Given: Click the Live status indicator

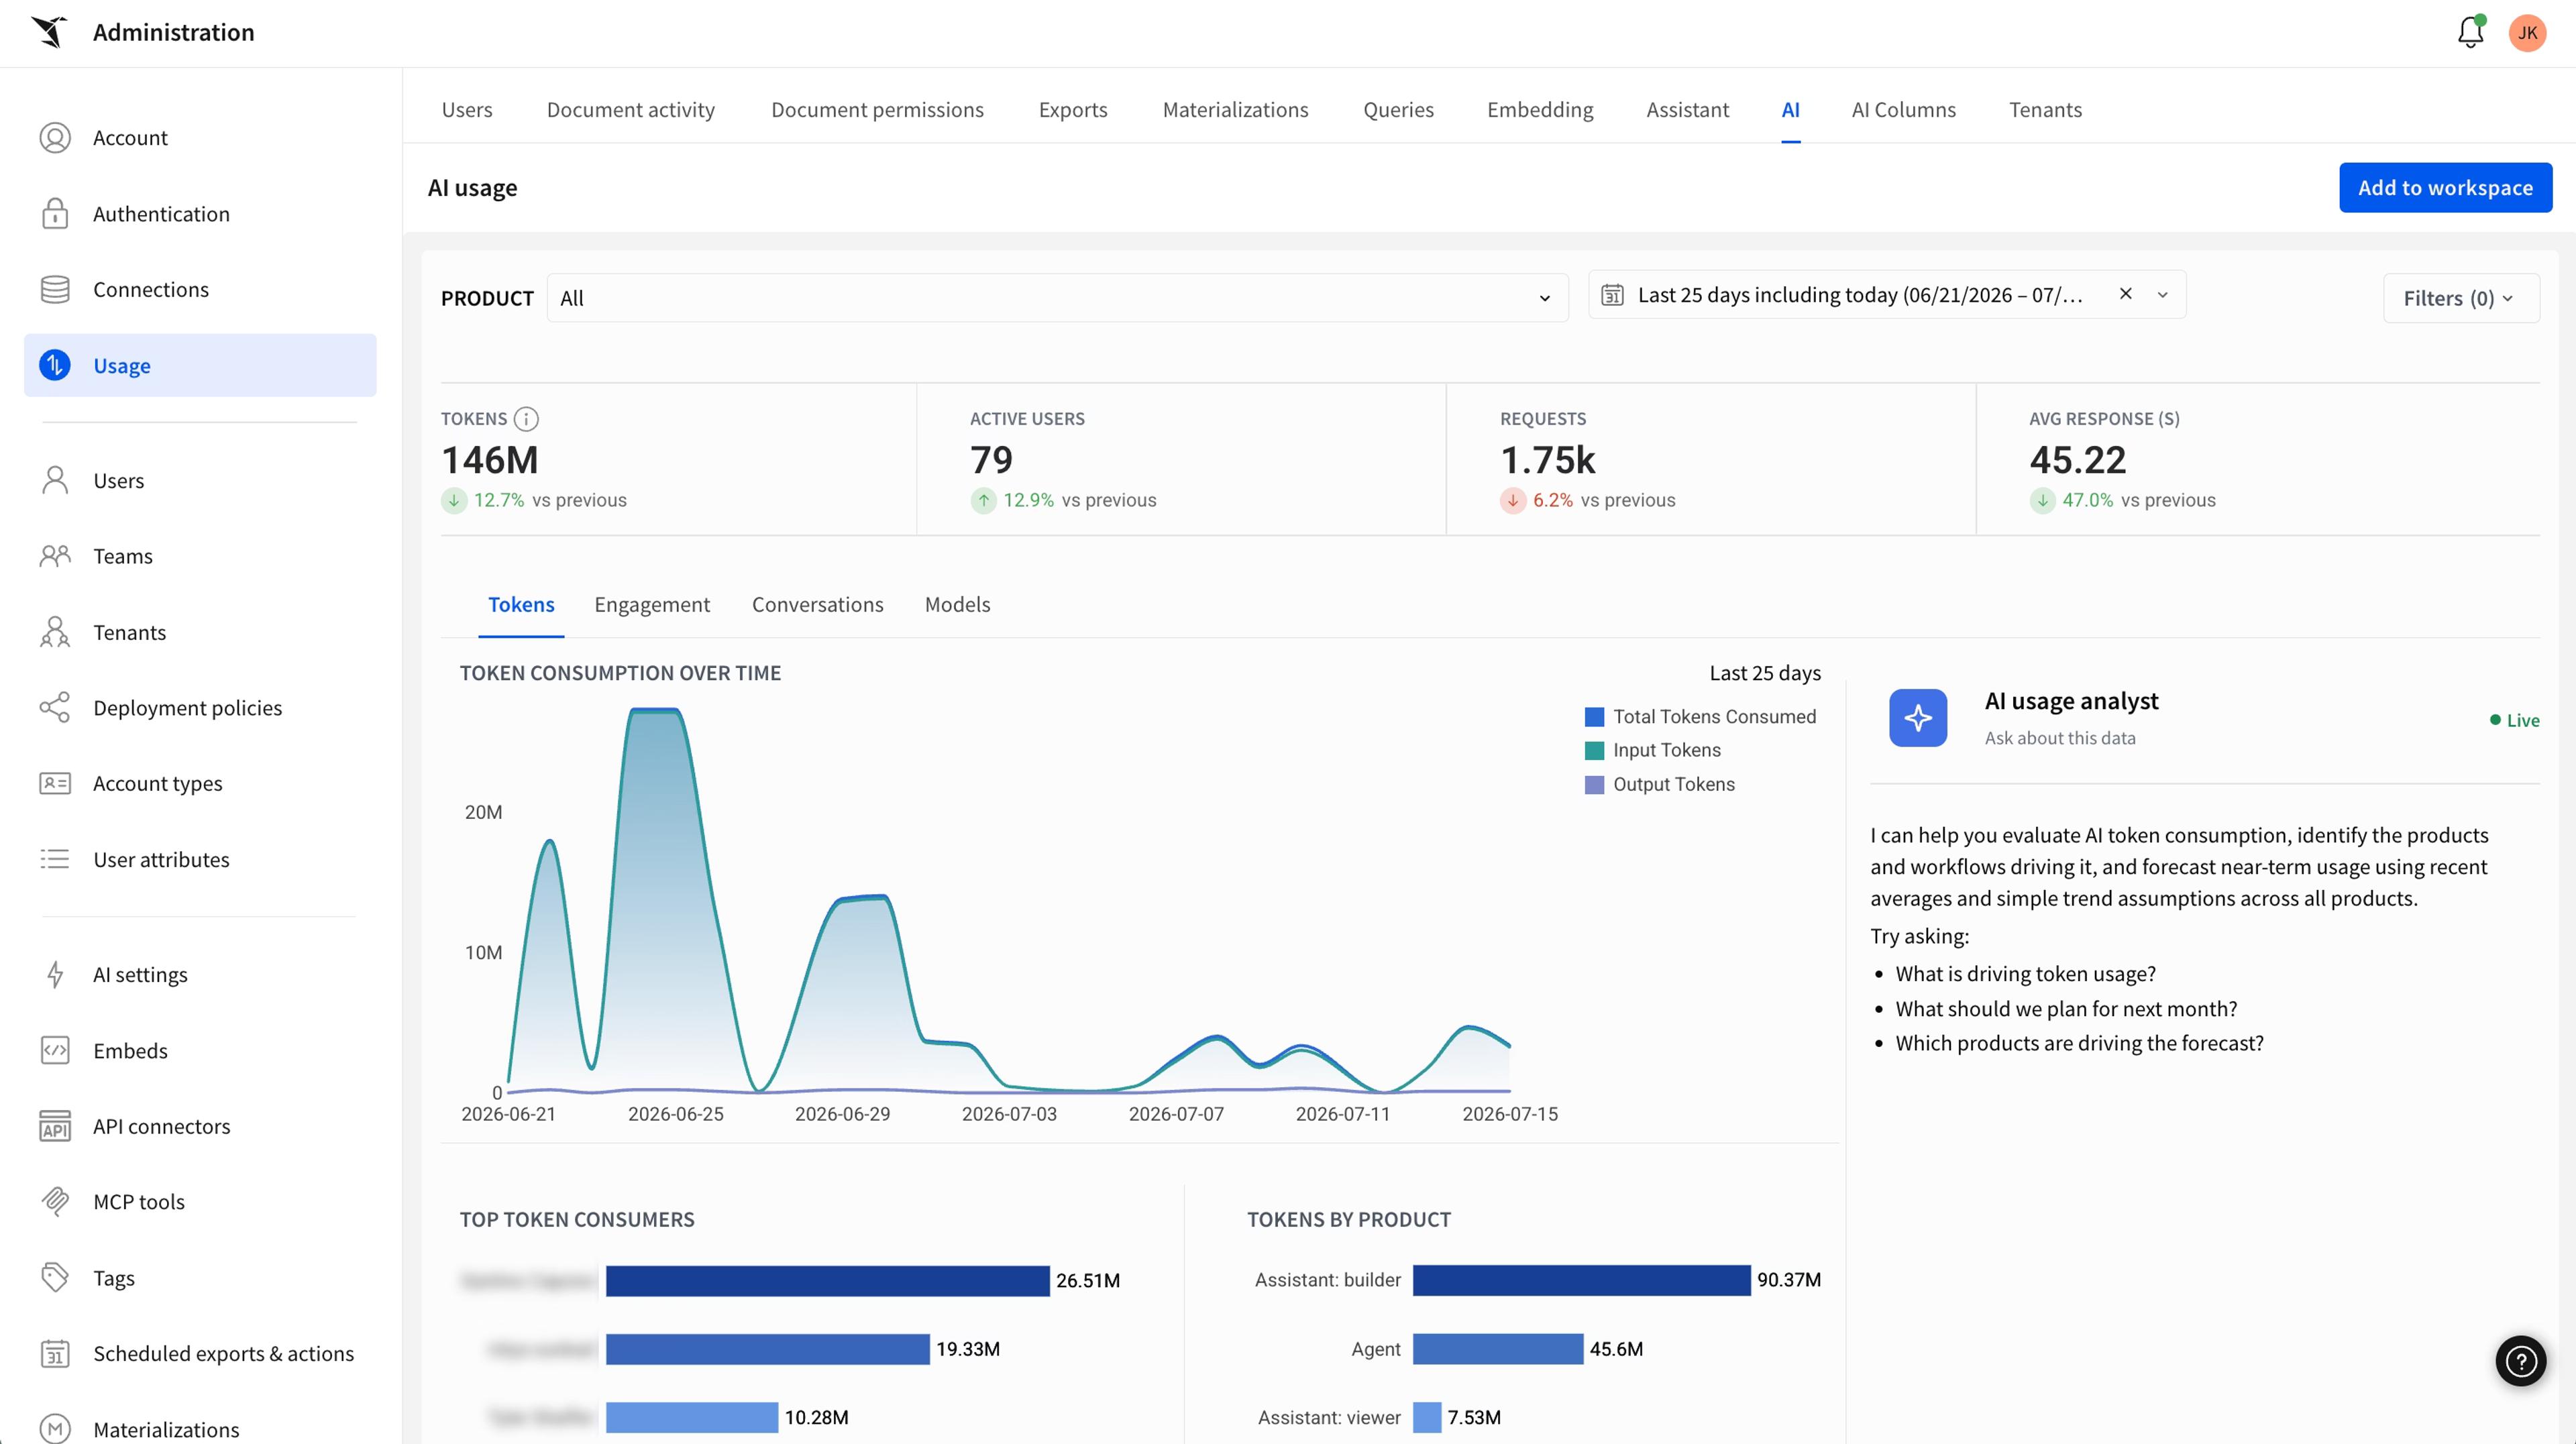Looking at the screenshot, I should [x=2514, y=720].
